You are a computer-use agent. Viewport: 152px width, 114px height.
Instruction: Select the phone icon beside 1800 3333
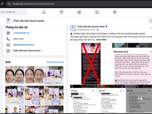[x=8, y=39]
